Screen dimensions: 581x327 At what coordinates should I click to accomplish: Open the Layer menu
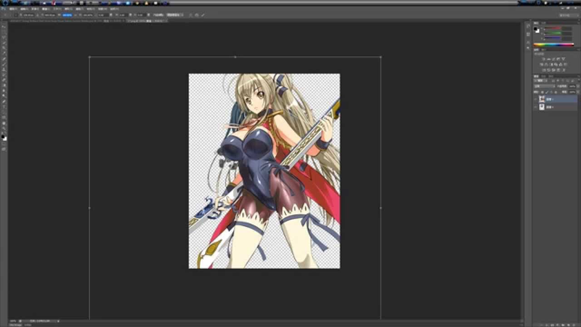point(46,9)
